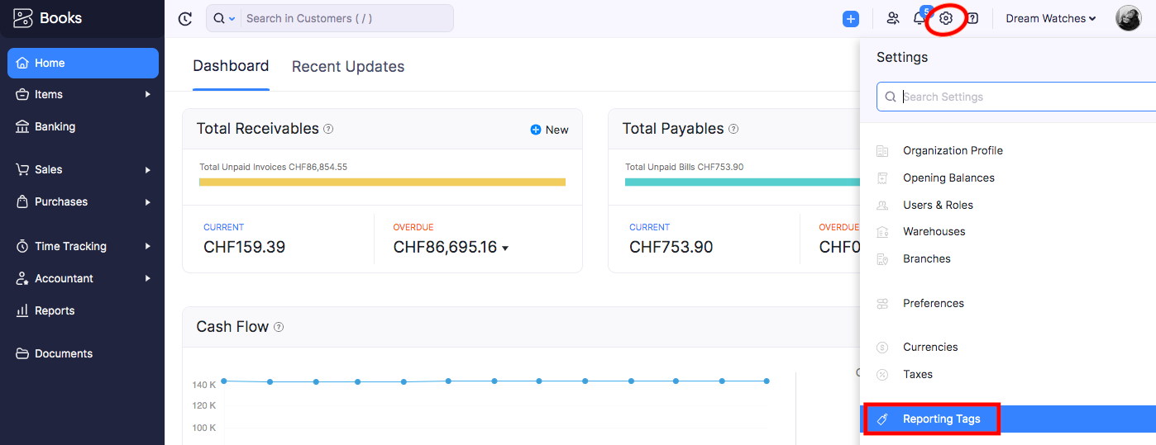This screenshot has width=1156, height=445.
Task: Expand the Sales sidebar menu
Action: (x=83, y=169)
